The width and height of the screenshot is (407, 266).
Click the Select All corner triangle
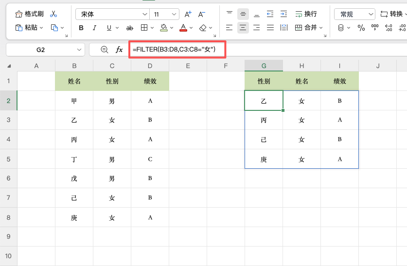click(9, 66)
